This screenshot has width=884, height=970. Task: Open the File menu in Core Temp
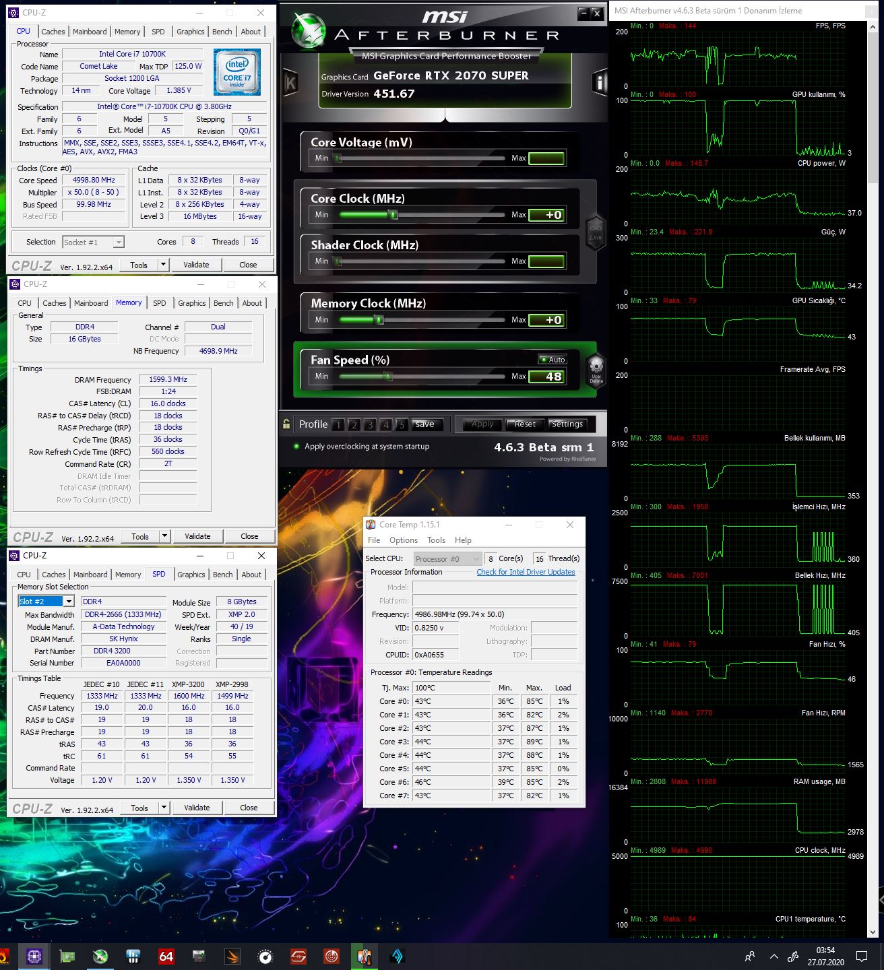(x=374, y=540)
